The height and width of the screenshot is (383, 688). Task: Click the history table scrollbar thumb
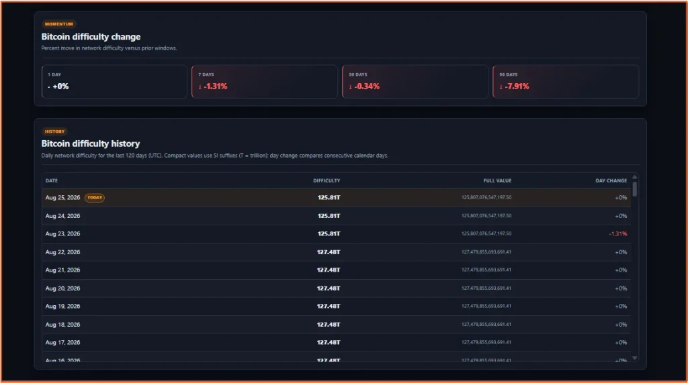pyautogui.click(x=634, y=189)
